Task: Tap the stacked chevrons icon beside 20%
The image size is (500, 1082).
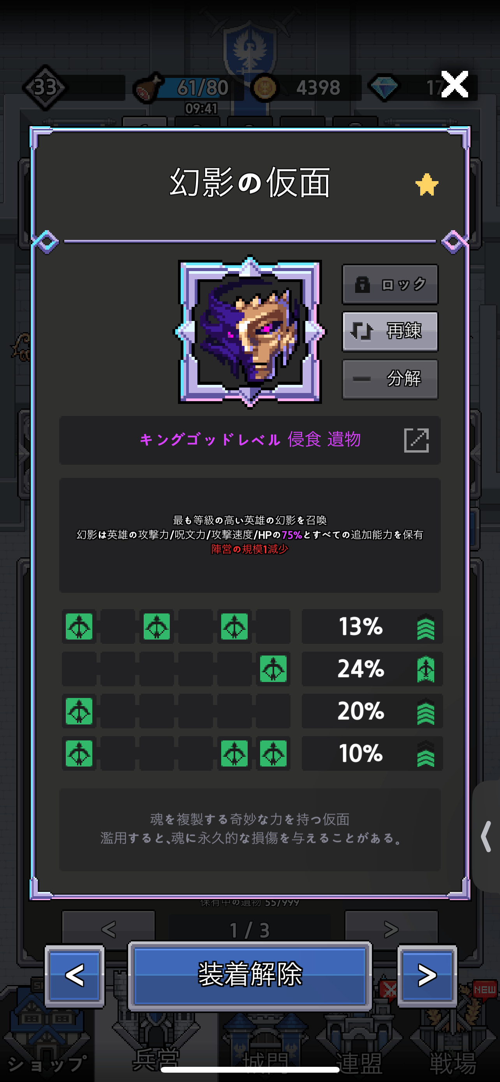Action: click(x=425, y=711)
